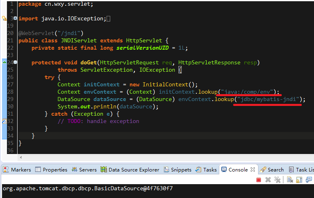Click the HttpServlet superclass name
Viewport: 314px width, 198px height.
(144, 41)
